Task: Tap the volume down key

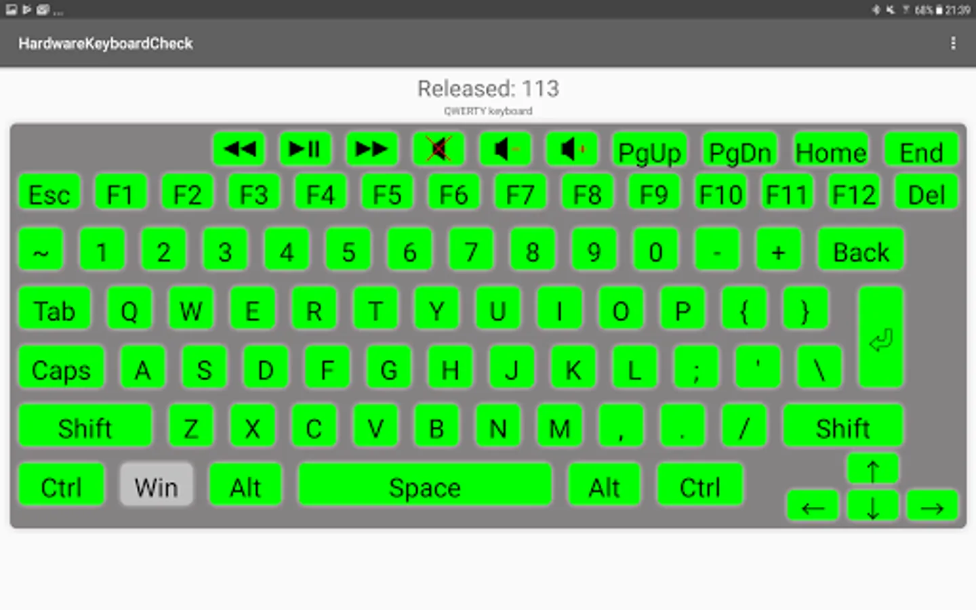Action: (505, 148)
